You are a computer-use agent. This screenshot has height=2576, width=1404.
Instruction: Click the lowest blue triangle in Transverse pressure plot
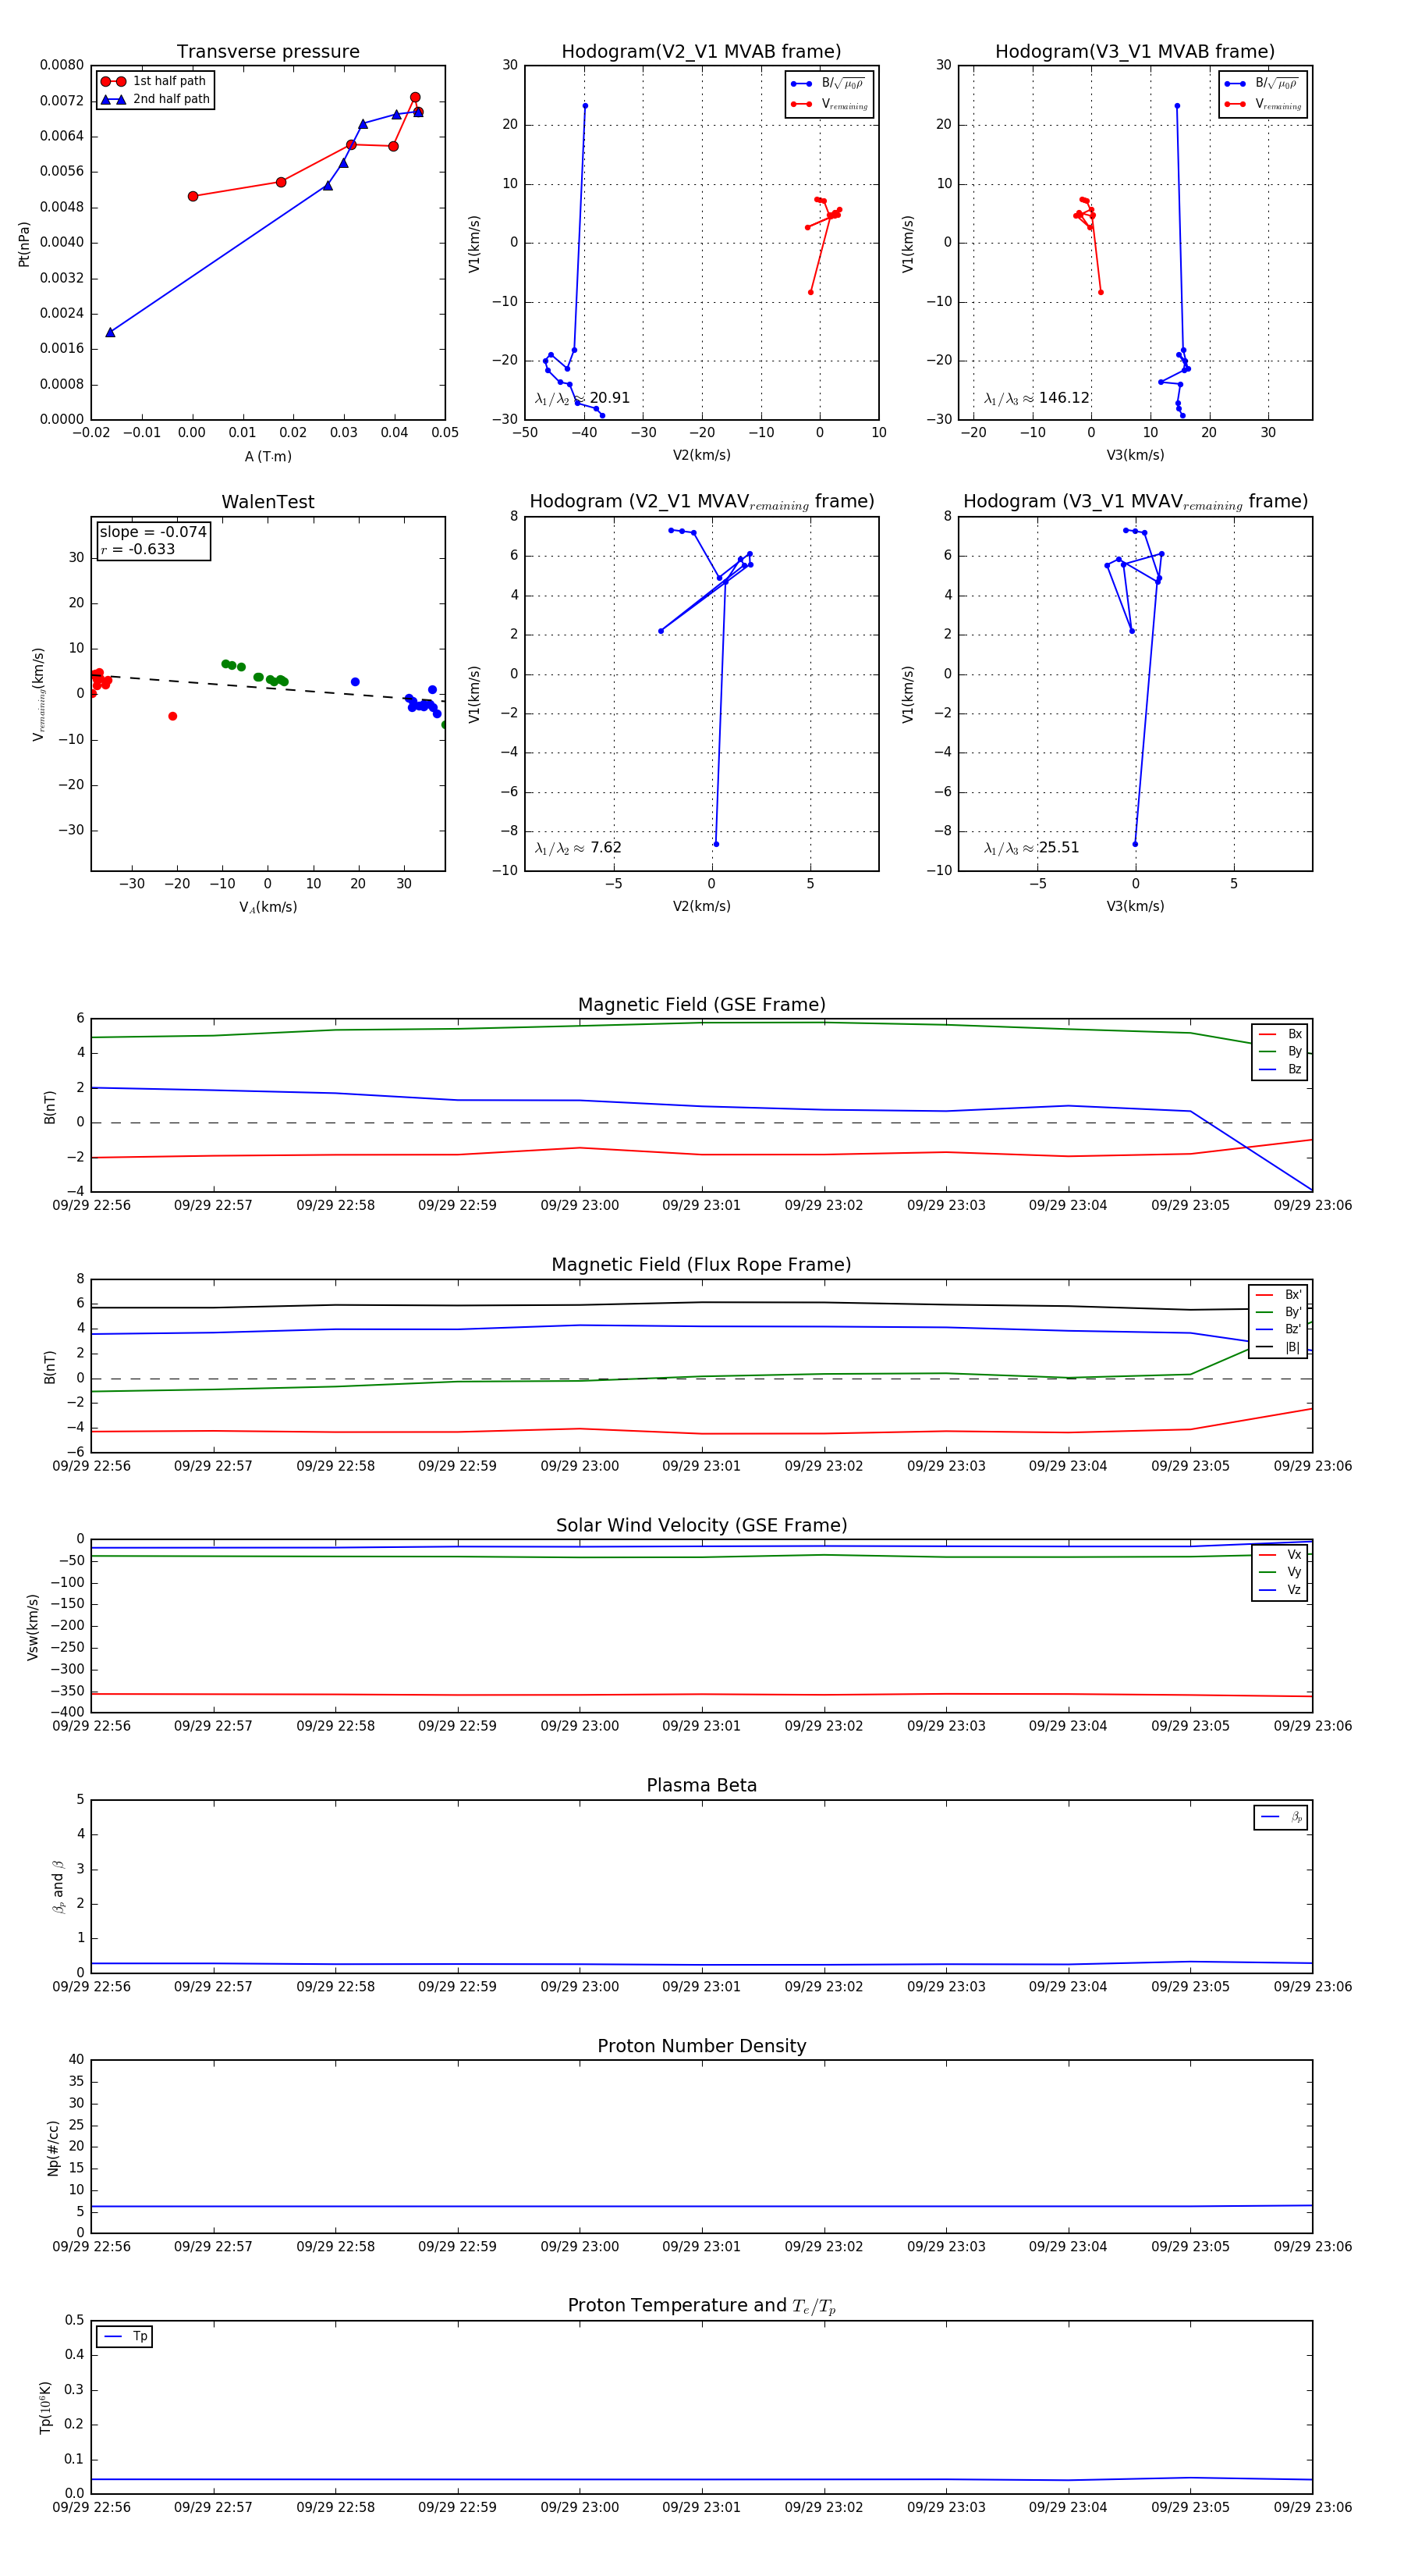110,332
